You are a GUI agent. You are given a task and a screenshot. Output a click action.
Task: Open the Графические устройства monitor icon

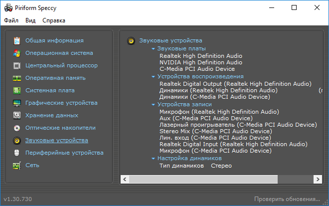click(17, 103)
